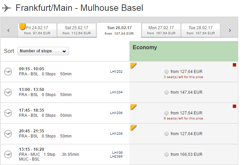
Task: Show later dates with the right arrow
Action: 230,31
